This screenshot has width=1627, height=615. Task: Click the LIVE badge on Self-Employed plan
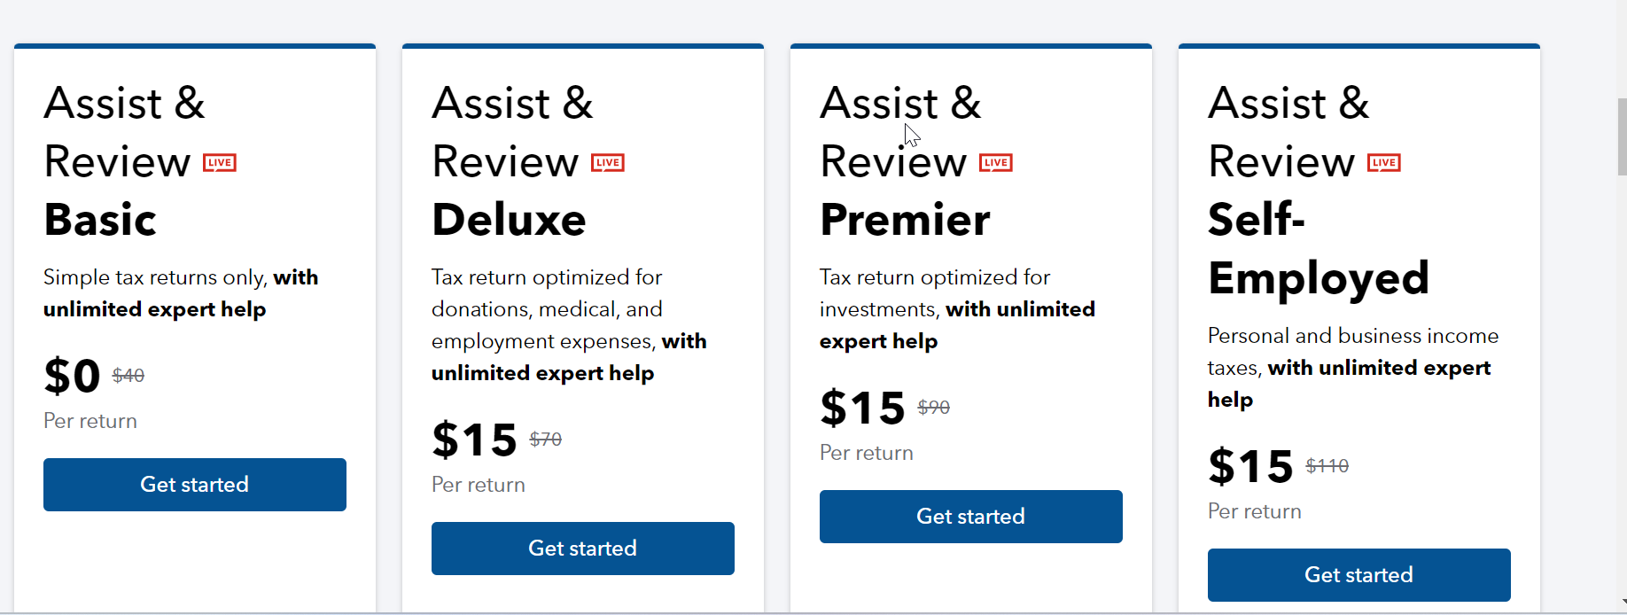[1384, 163]
